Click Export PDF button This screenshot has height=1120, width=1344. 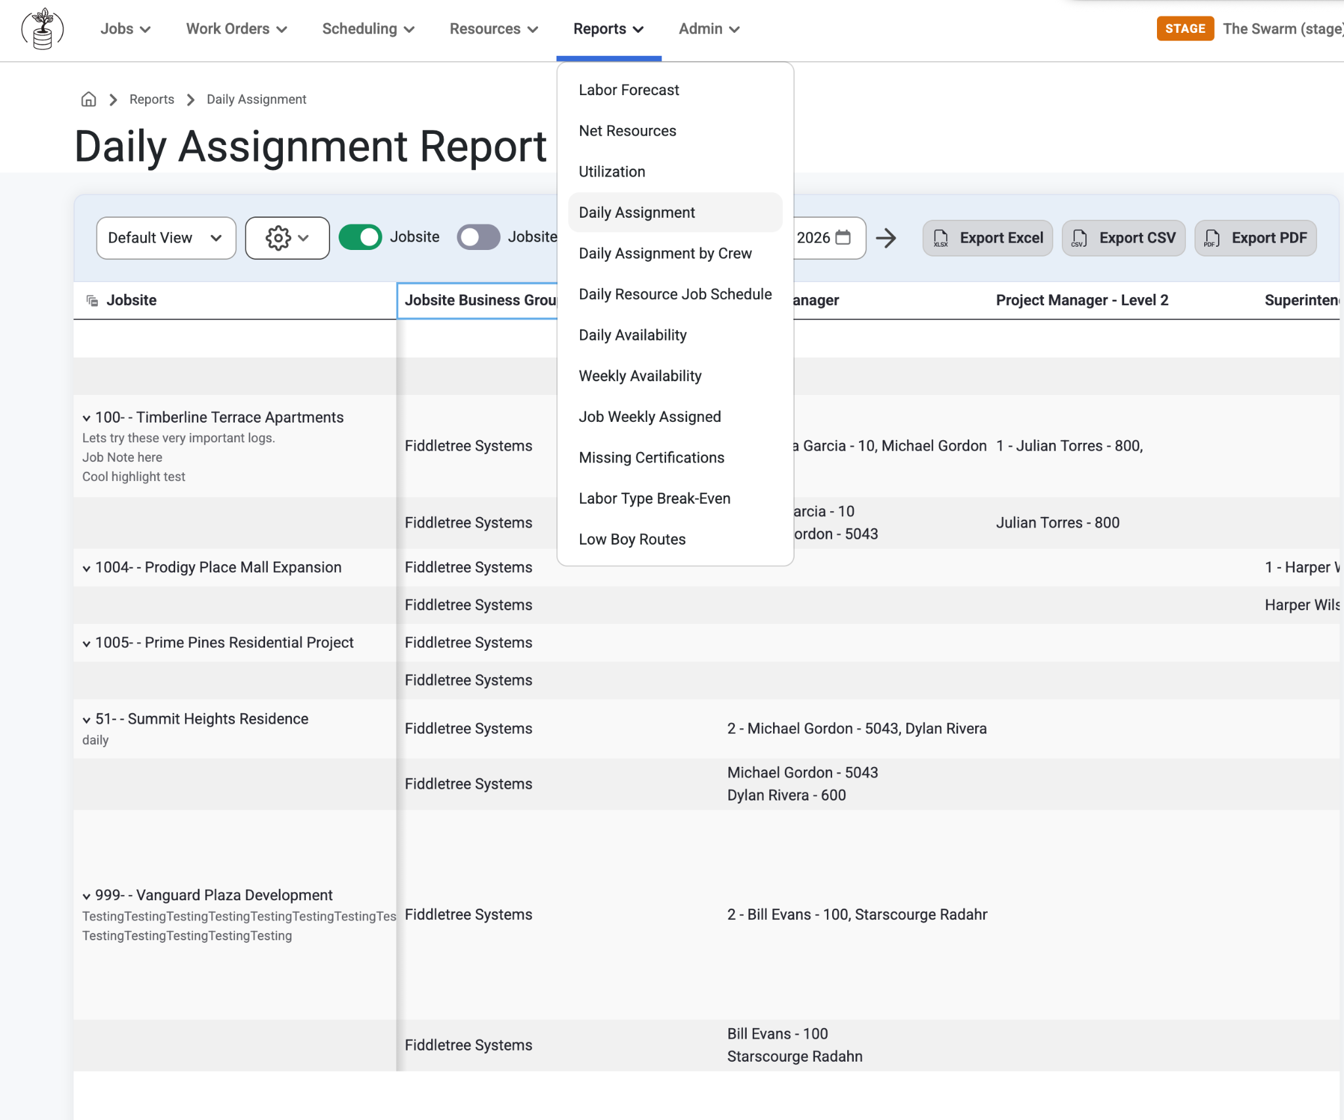point(1255,238)
